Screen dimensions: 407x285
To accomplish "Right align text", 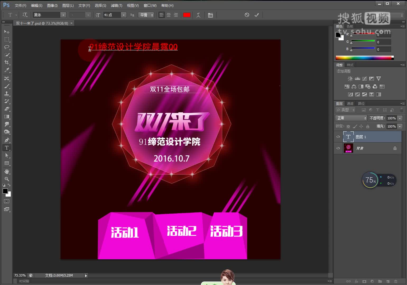I will click(x=176, y=15).
